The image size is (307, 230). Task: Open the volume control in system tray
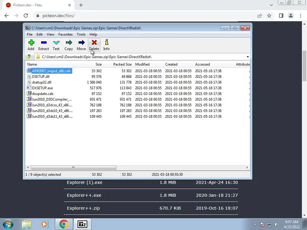(x=277, y=224)
